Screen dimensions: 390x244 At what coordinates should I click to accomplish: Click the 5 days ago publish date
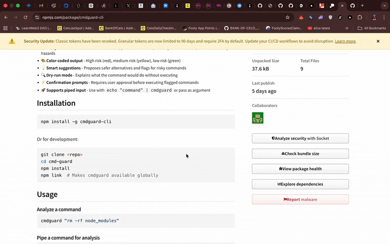pos(264,91)
